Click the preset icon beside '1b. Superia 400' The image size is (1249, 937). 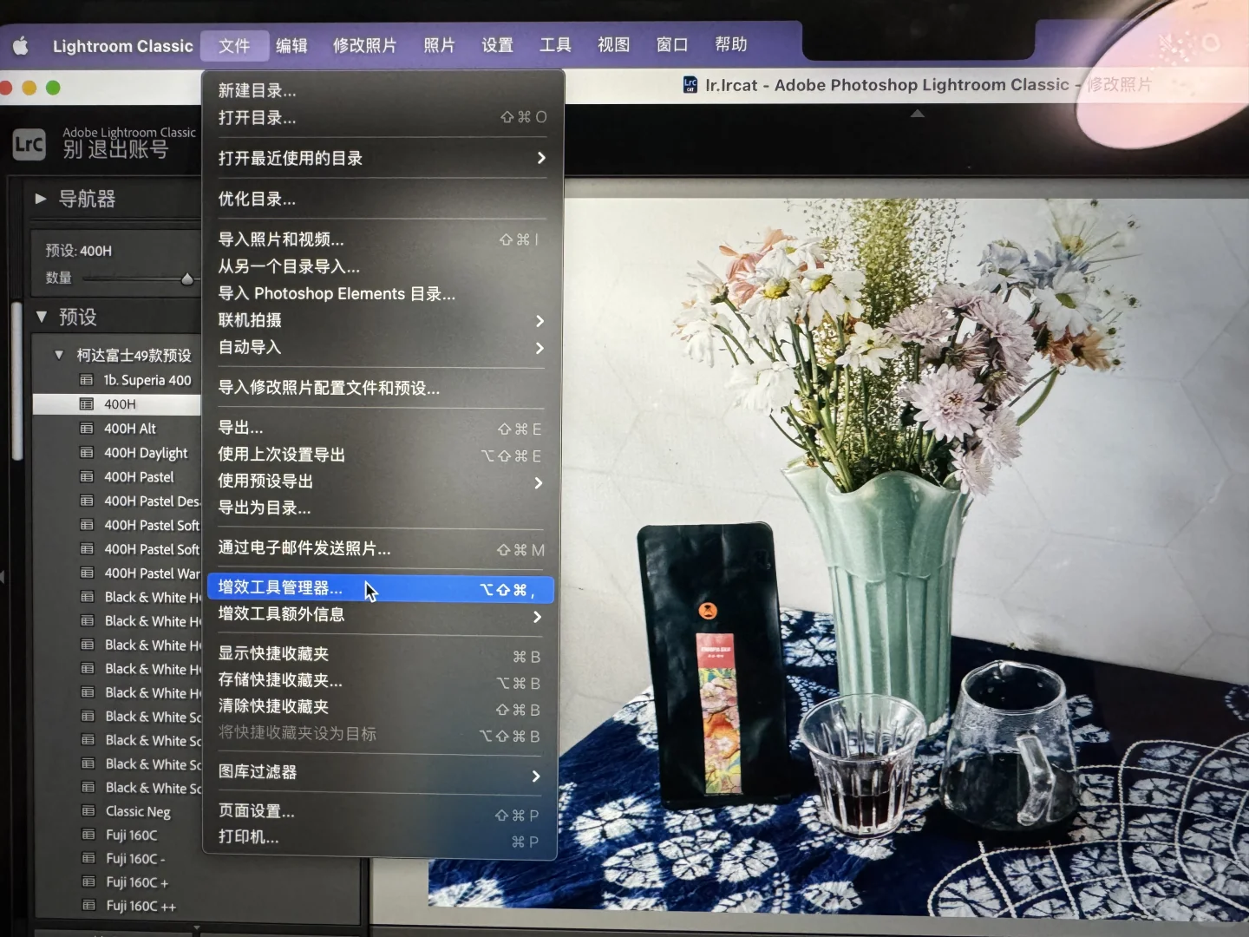(88, 380)
